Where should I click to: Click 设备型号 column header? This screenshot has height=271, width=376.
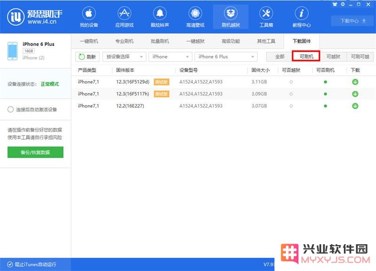click(x=188, y=70)
